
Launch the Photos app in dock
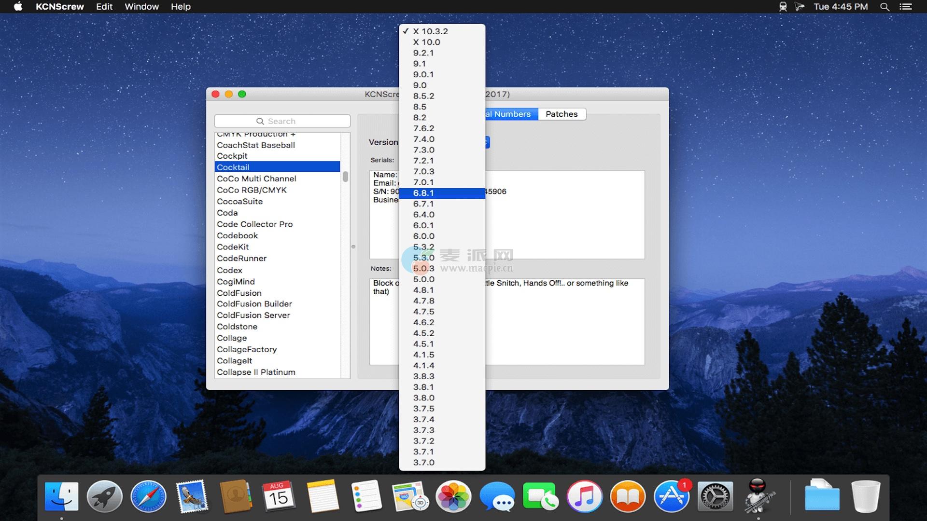click(453, 496)
